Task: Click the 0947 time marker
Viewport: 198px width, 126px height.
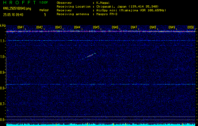Action: pos(134,27)
